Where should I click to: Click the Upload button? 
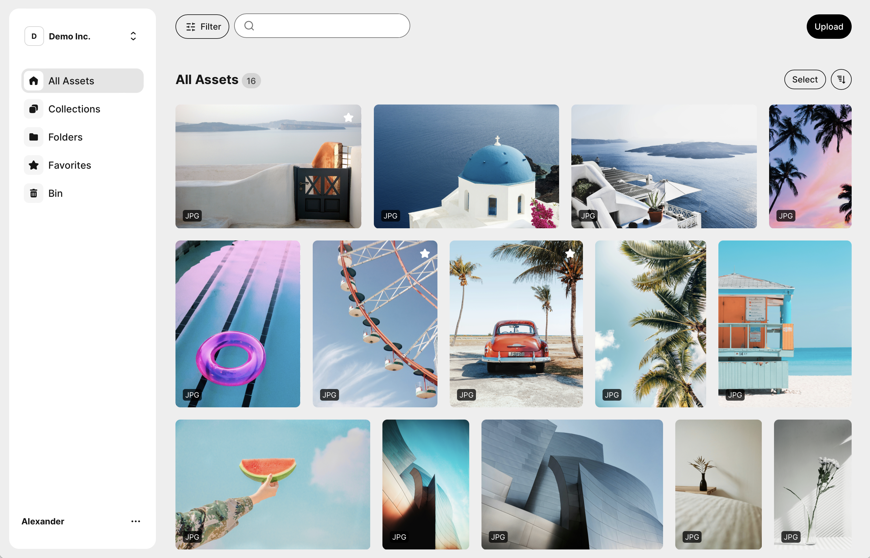click(x=829, y=26)
